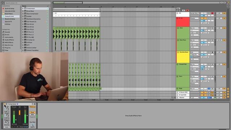Toggle Auto release on the Compressor
Viewport: 231px width, 130px height.
6,127
